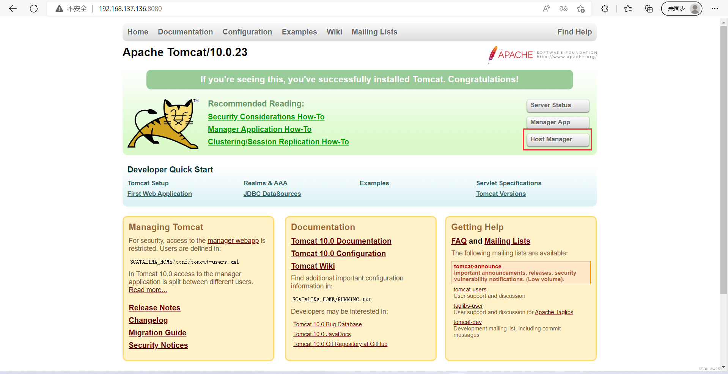
Task: Open browser settings and more menu
Action: [x=715, y=8]
